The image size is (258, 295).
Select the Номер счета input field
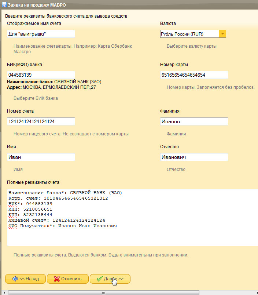(41, 121)
